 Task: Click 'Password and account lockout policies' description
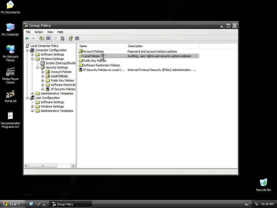(152, 51)
